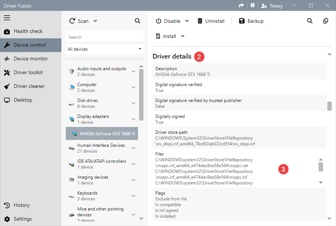Select NVIDIA GeForce GTX 1660 Ti device
336x226 pixels.
pyautogui.click(x=102, y=133)
